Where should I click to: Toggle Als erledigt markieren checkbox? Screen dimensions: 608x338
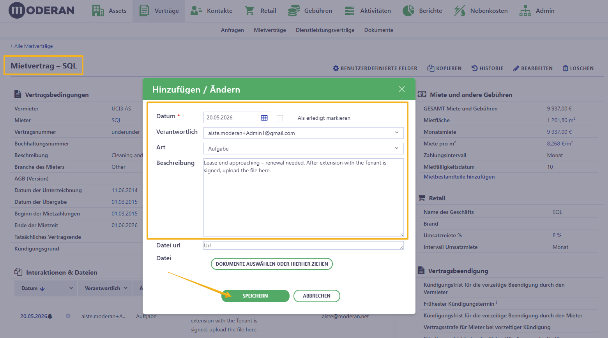280,118
